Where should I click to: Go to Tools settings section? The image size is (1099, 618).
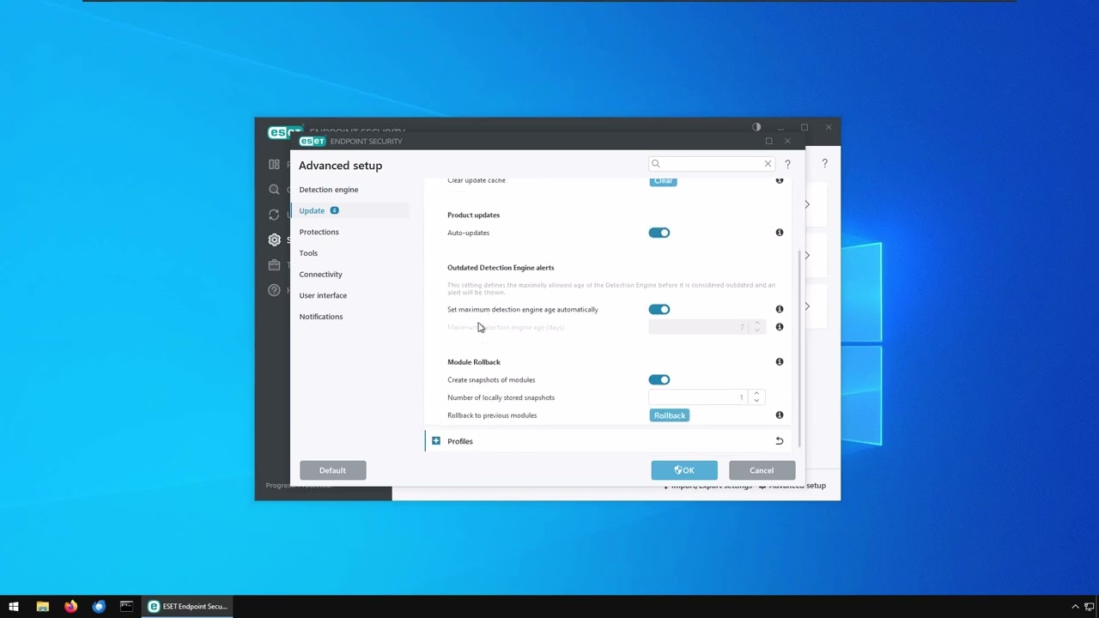308,253
